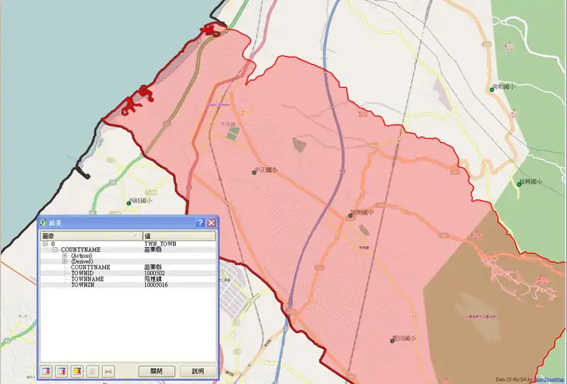Collapse the COUNTYNAME feature node
The width and height of the screenshot is (567, 384).
pos(55,250)
